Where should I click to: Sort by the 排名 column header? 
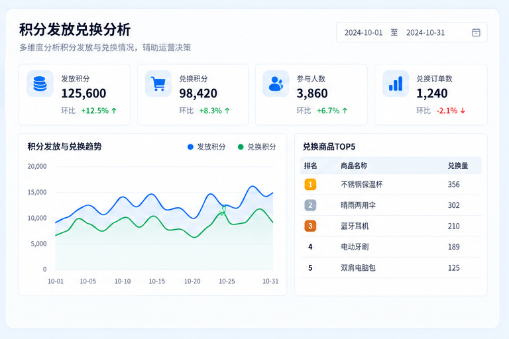(x=310, y=166)
